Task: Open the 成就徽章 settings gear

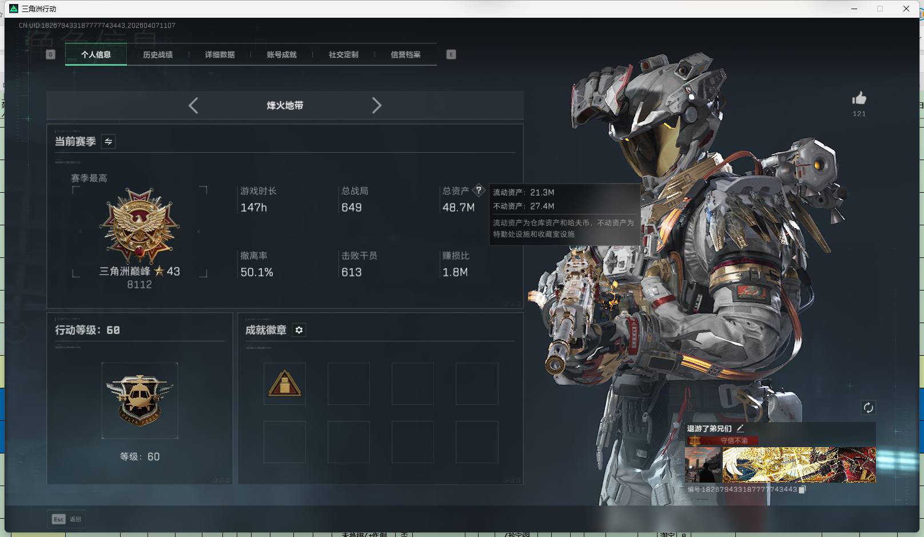Action: [299, 330]
